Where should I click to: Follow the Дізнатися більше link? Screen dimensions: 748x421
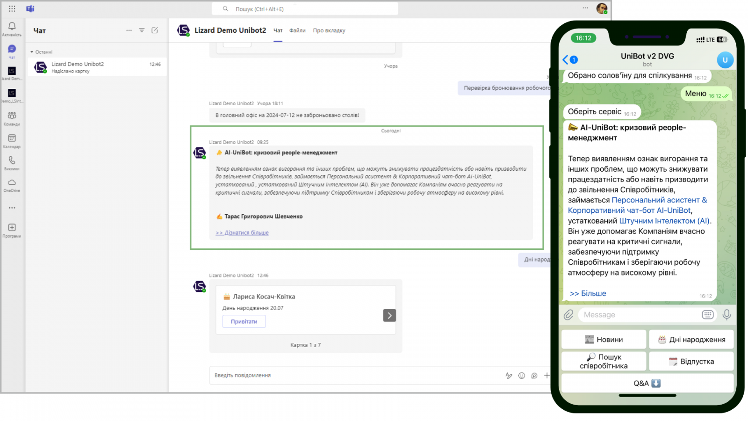click(242, 232)
